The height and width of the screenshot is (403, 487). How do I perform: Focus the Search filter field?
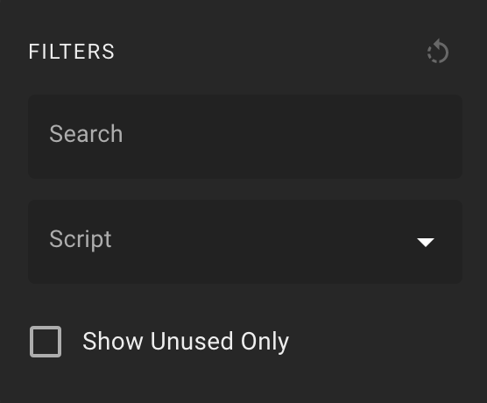[x=245, y=137]
